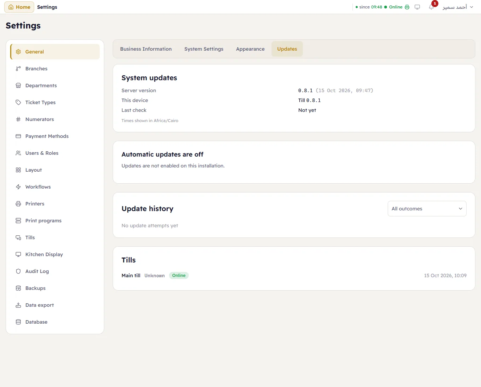Click the 'Till 0.8.1' device value
481x387 pixels.
coord(310,100)
